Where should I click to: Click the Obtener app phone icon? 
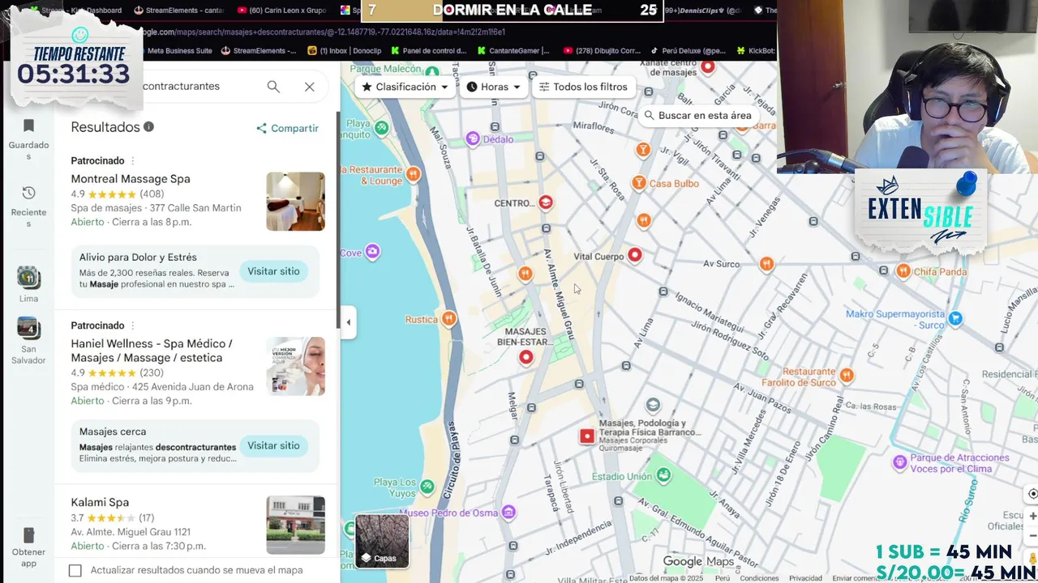click(x=28, y=535)
